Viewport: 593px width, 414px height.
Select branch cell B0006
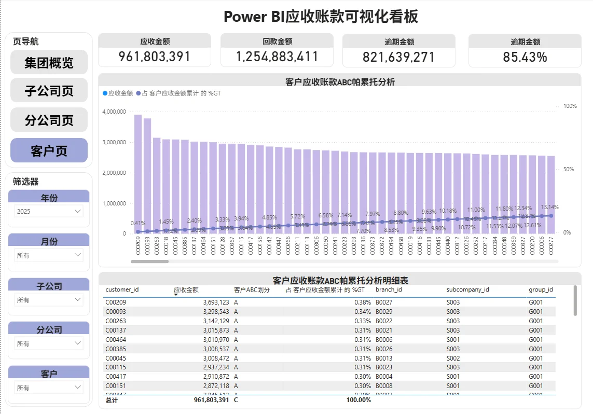click(x=384, y=340)
